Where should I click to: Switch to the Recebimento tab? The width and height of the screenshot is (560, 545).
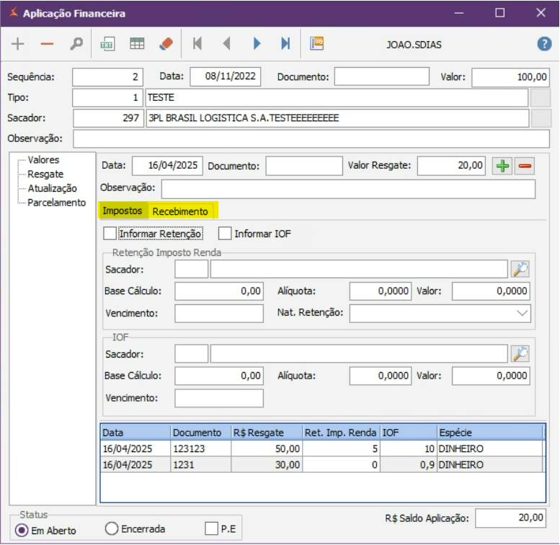point(179,211)
